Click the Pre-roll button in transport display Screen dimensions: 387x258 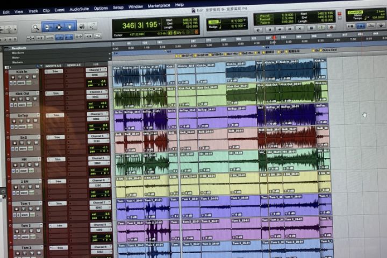(x=265, y=16)
